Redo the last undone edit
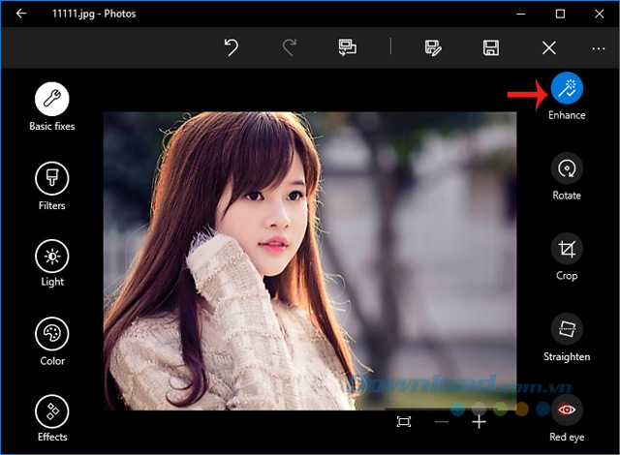Screen dimensions: 620x455 click(289, 47)
